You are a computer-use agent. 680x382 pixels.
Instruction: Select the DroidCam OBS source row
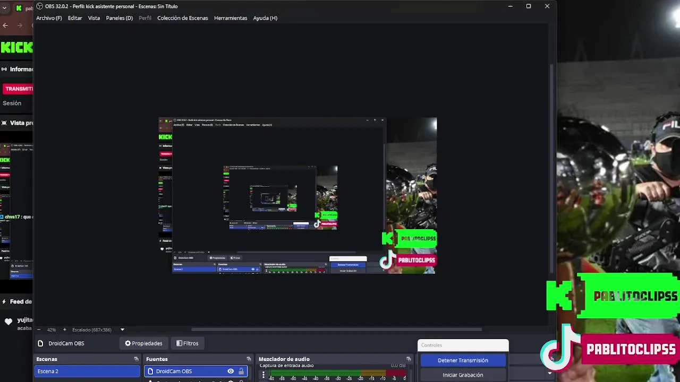click(x=195, y=371)
